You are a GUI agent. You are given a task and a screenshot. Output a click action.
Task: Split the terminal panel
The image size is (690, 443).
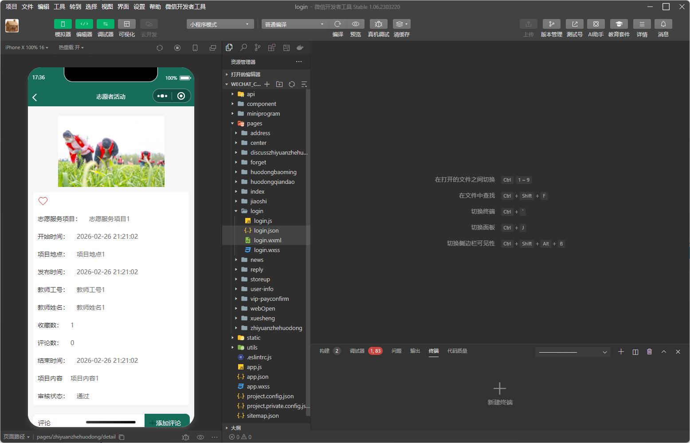(635, 352)
